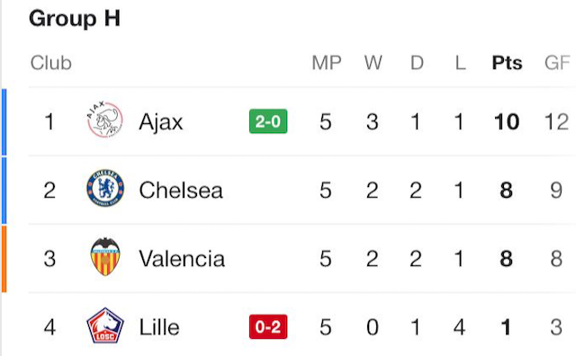Click the Chelsea club crest
The width and height of the screenshot is (576, 356).
pos(105,188)
